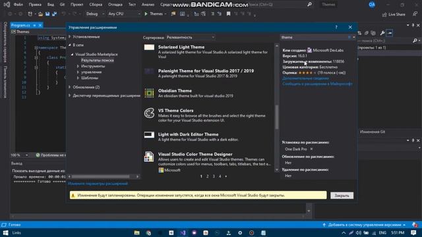Collapse the Online node in tree
Image resolution: width=422 pixels, height=237 pixels.
70,45
